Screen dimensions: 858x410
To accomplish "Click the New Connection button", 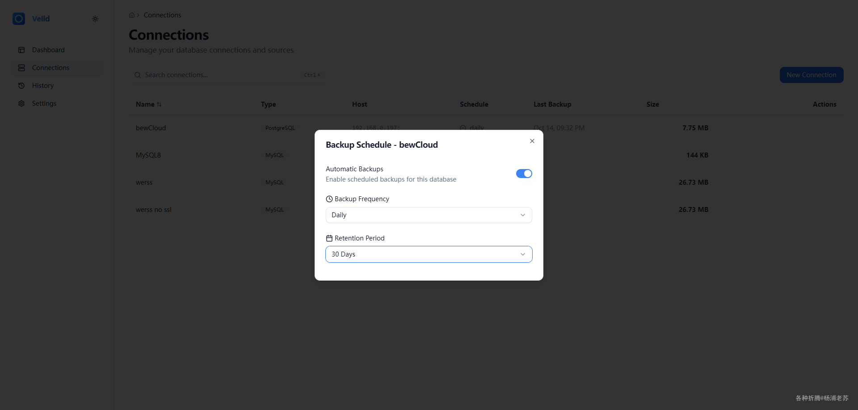I will (x=811, y=75).
